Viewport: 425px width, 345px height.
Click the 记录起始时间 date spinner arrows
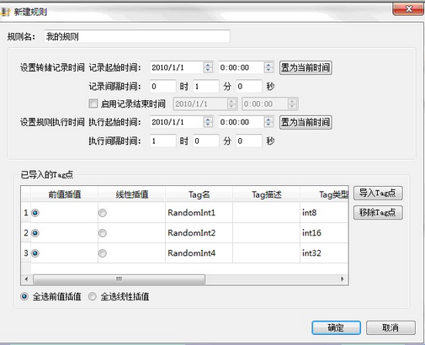[x=208, y=67]
